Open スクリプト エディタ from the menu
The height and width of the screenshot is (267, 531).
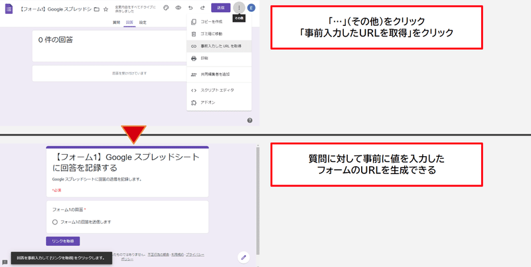[219, 90]
